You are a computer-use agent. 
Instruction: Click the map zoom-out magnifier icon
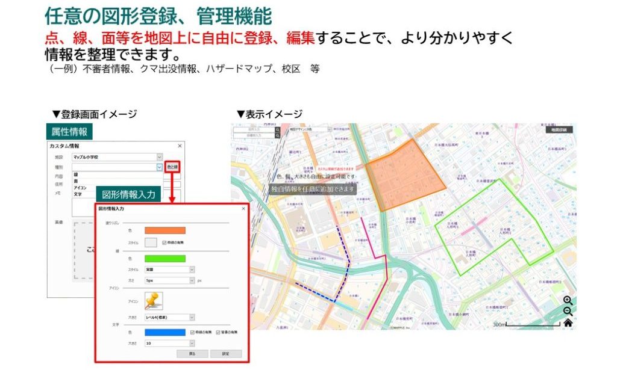coord(568,311)
